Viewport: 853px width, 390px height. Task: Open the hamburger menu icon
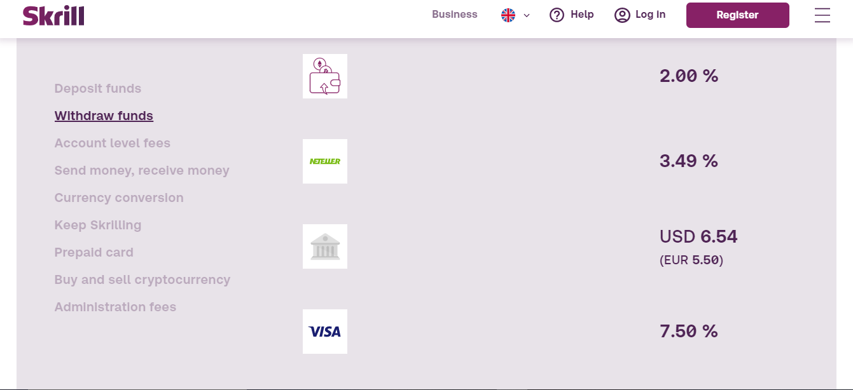point(822,15)
